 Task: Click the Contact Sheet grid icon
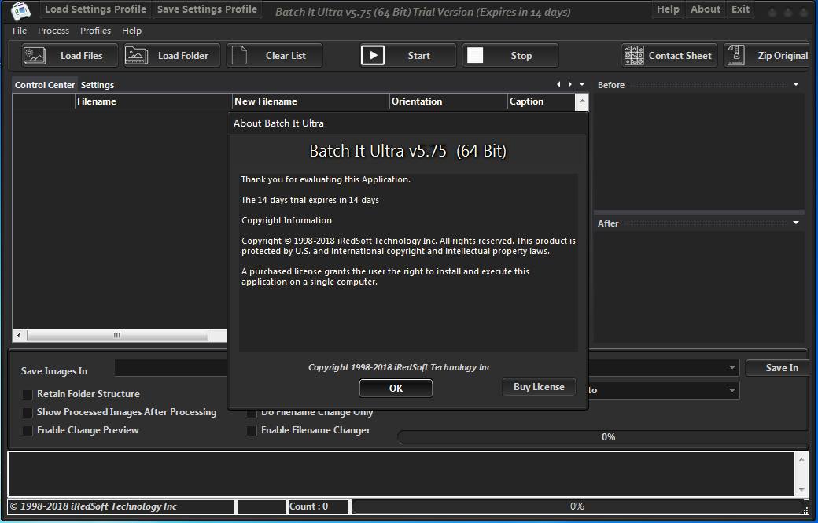[x=634, y=55]
